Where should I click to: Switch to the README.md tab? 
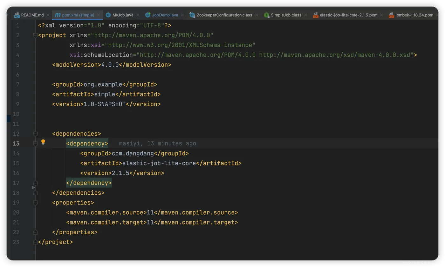point(32,15)
